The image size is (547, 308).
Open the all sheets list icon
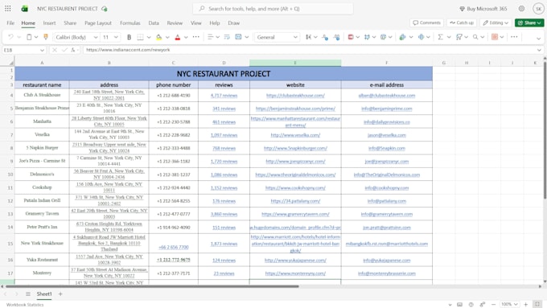coord(28,294)
